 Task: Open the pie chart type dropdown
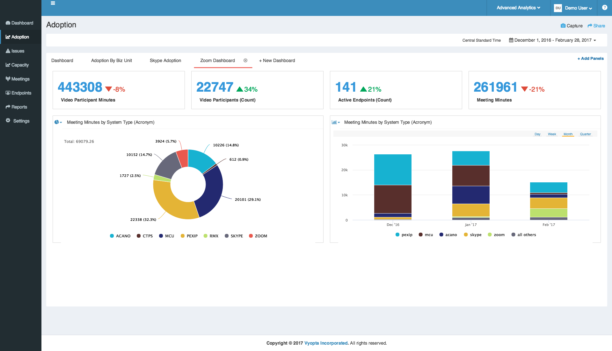click(58, 122)
